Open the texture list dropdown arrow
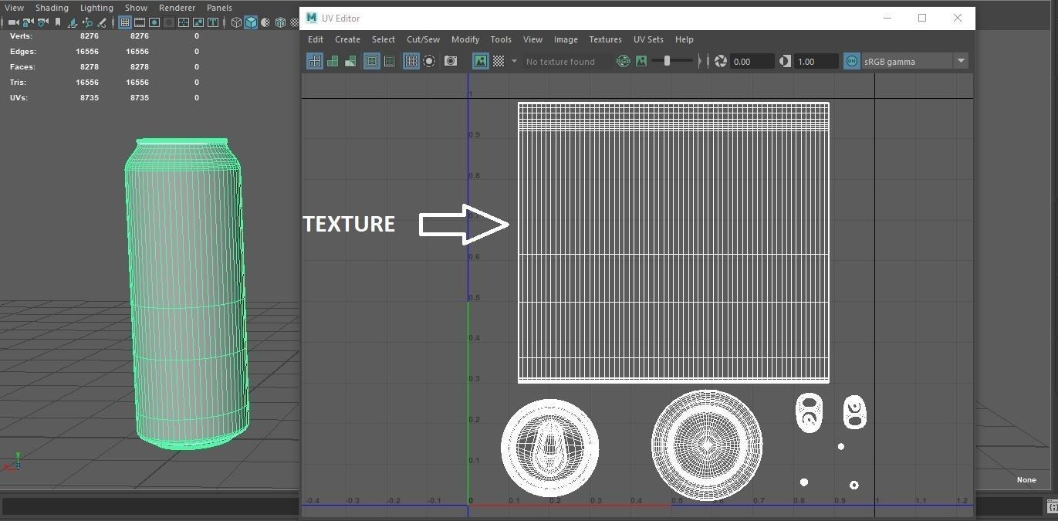The image size is (1058, 521). pyautogui.click(x=514, y=61)
